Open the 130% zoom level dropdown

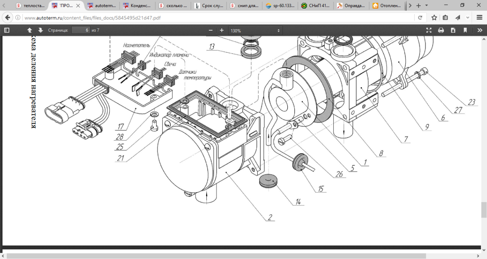[x=255, y=30]
